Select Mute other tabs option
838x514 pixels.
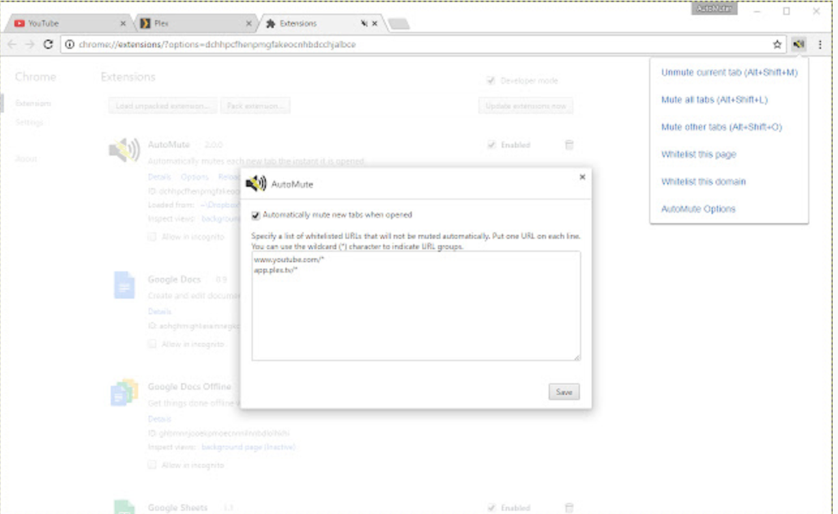pos(721,127)
